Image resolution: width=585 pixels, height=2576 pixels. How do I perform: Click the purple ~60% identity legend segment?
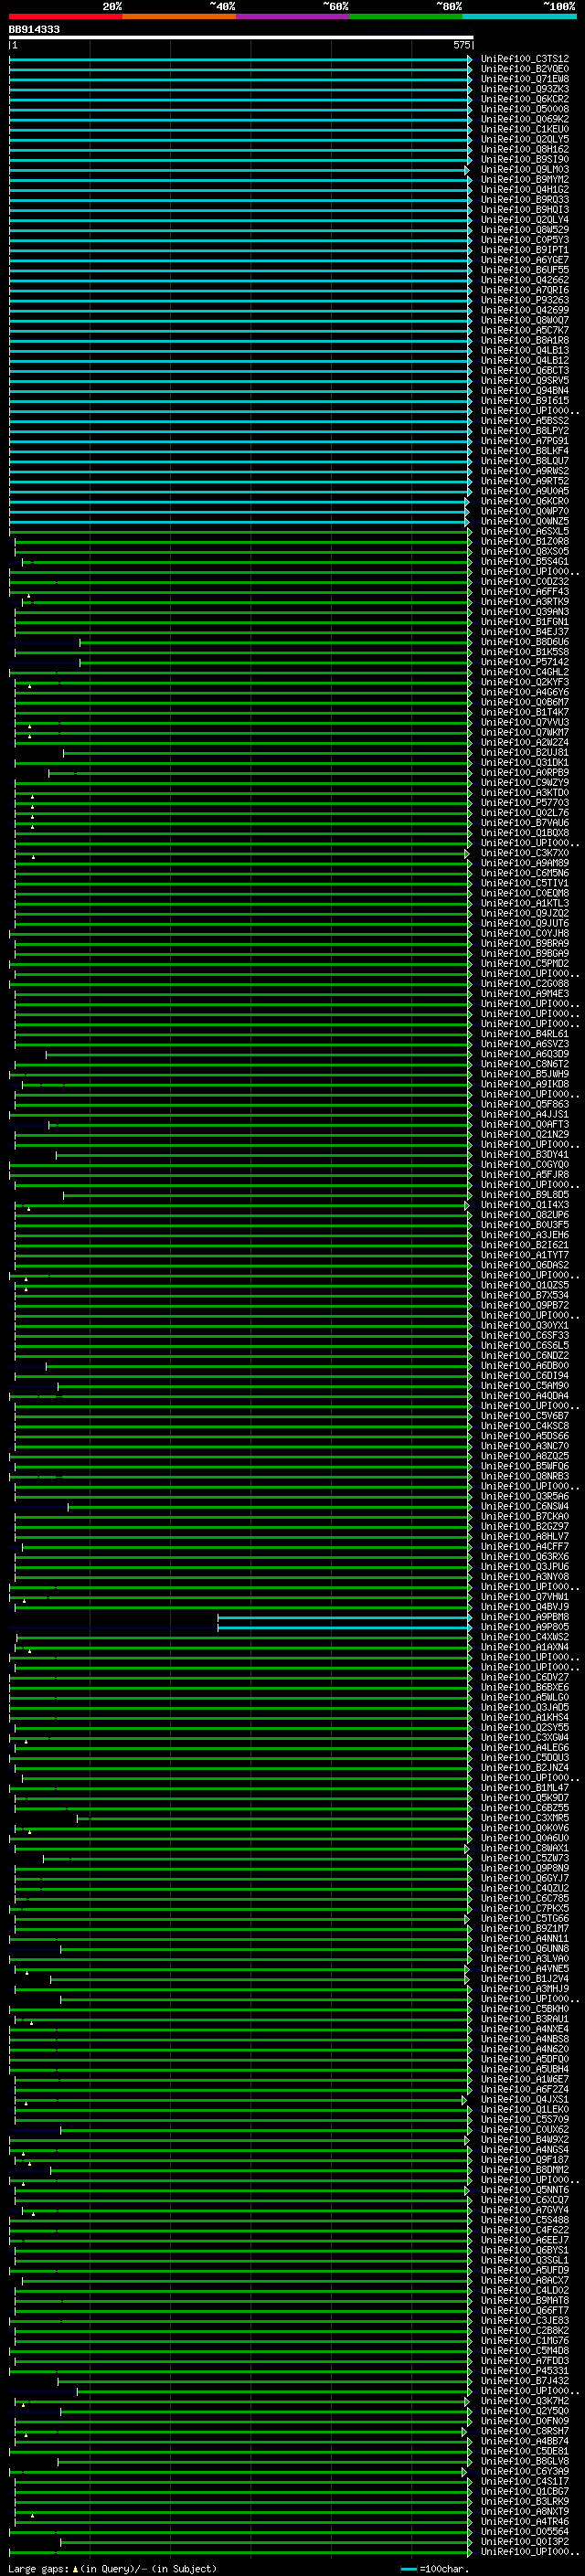tap(293, 16)
